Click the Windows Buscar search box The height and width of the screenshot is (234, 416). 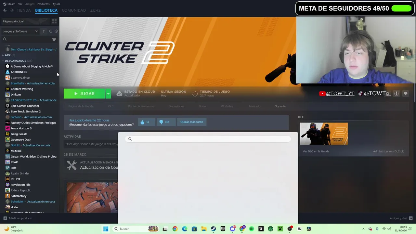point(136,229)
